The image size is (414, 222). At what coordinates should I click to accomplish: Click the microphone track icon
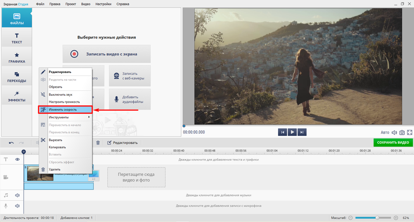tap(6, 206)
